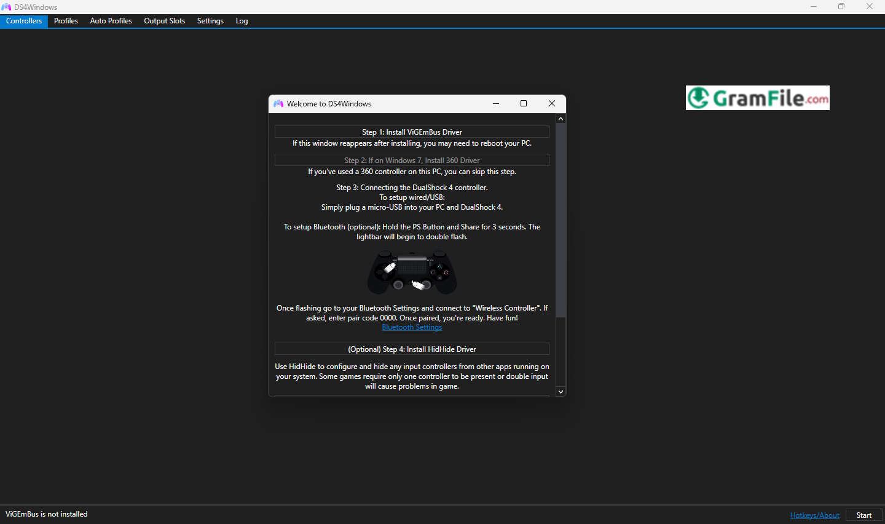Close the Welcome to DS4Windows dialog
This screenshot has width=885, height=524.
coord(551,103)
